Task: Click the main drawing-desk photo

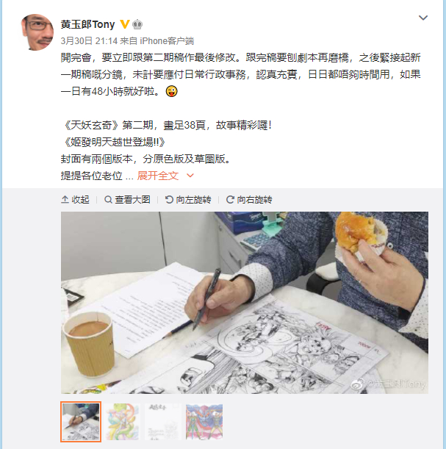Action: pyautogui.click(x=245, y=303)
